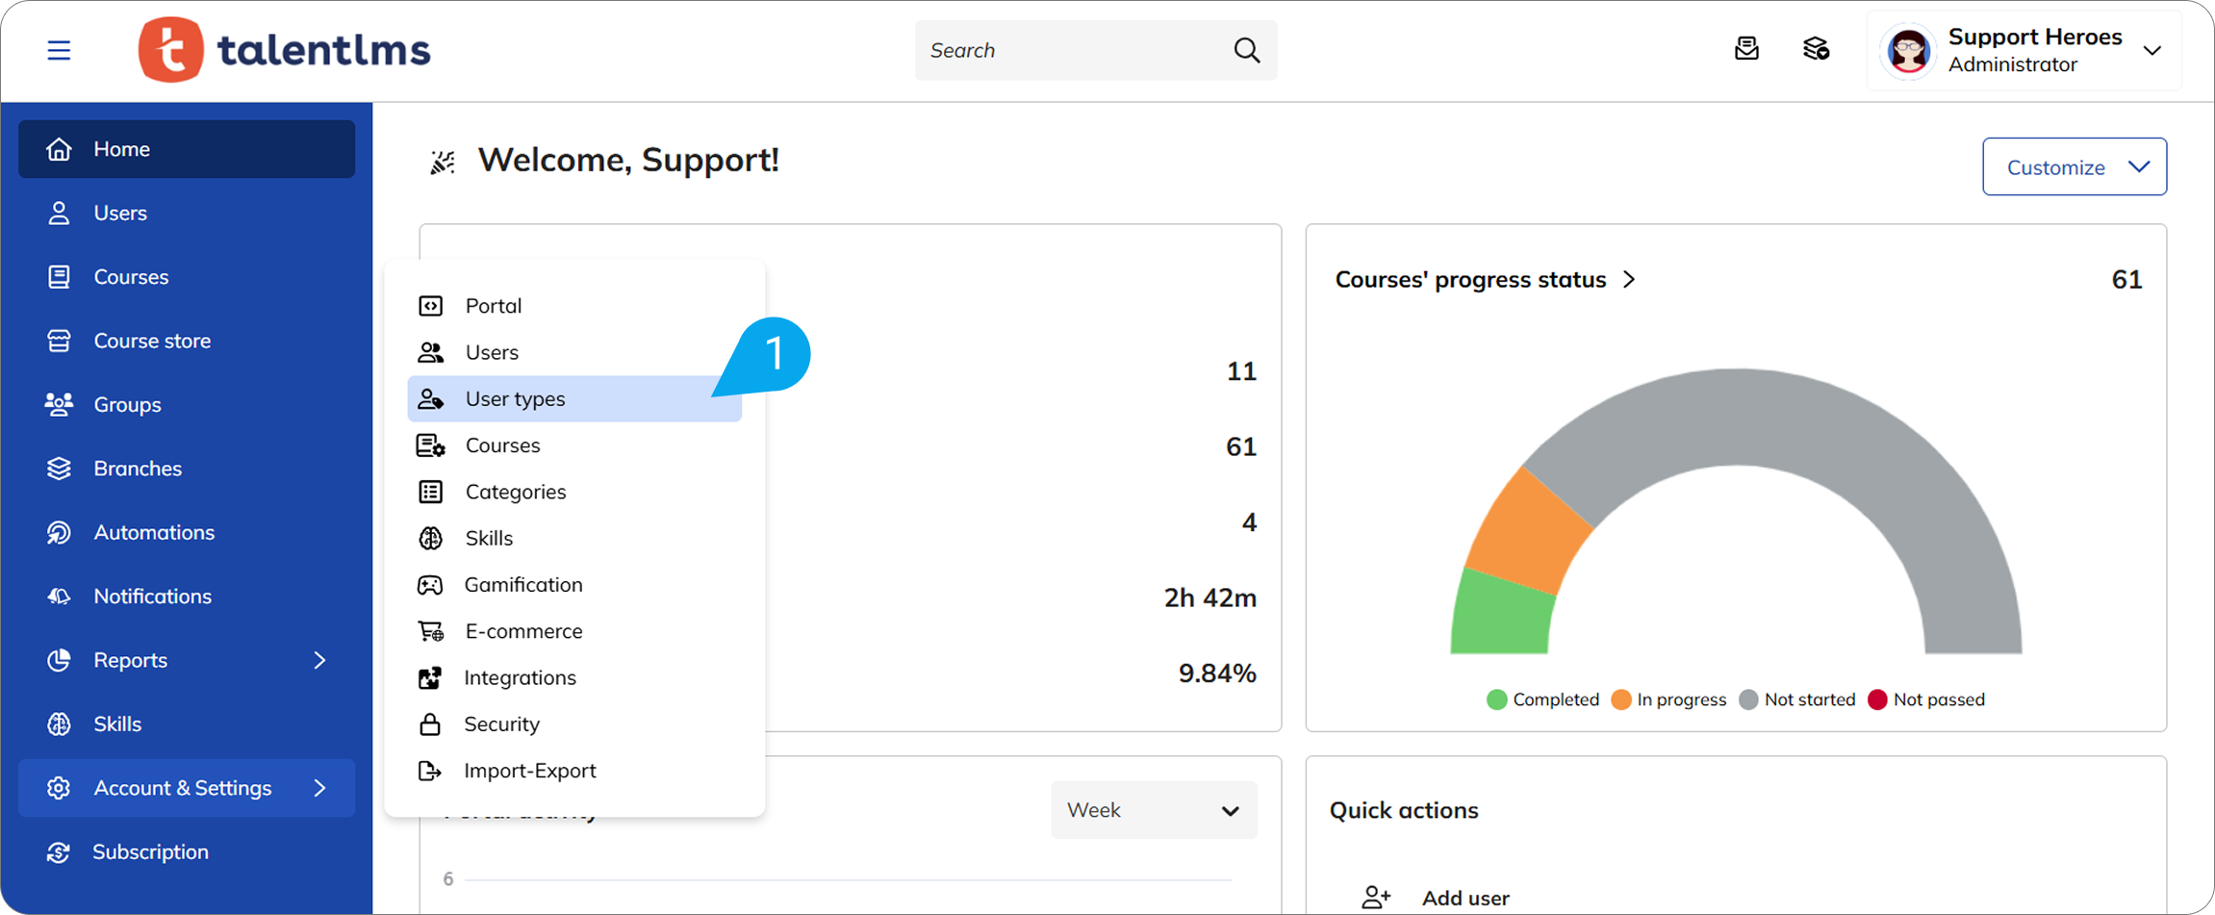Screen dimensions: 2215x915
Task: Click the Security lock icon
Action: 430,724
